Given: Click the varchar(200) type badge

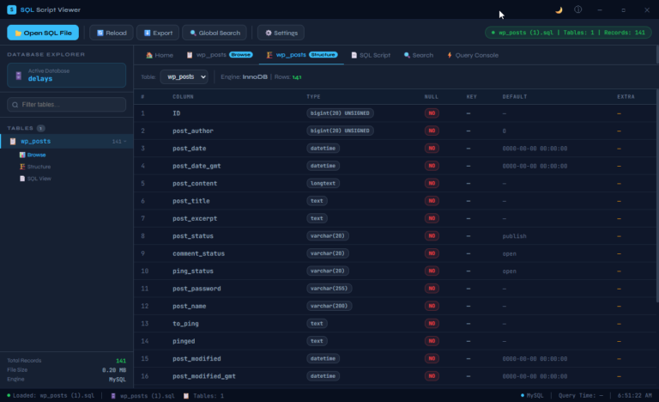Looking at the screenshot, I should click(x=329, y=306).
